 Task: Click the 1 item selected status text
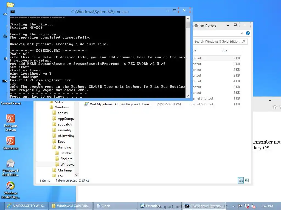click(66, 180)
